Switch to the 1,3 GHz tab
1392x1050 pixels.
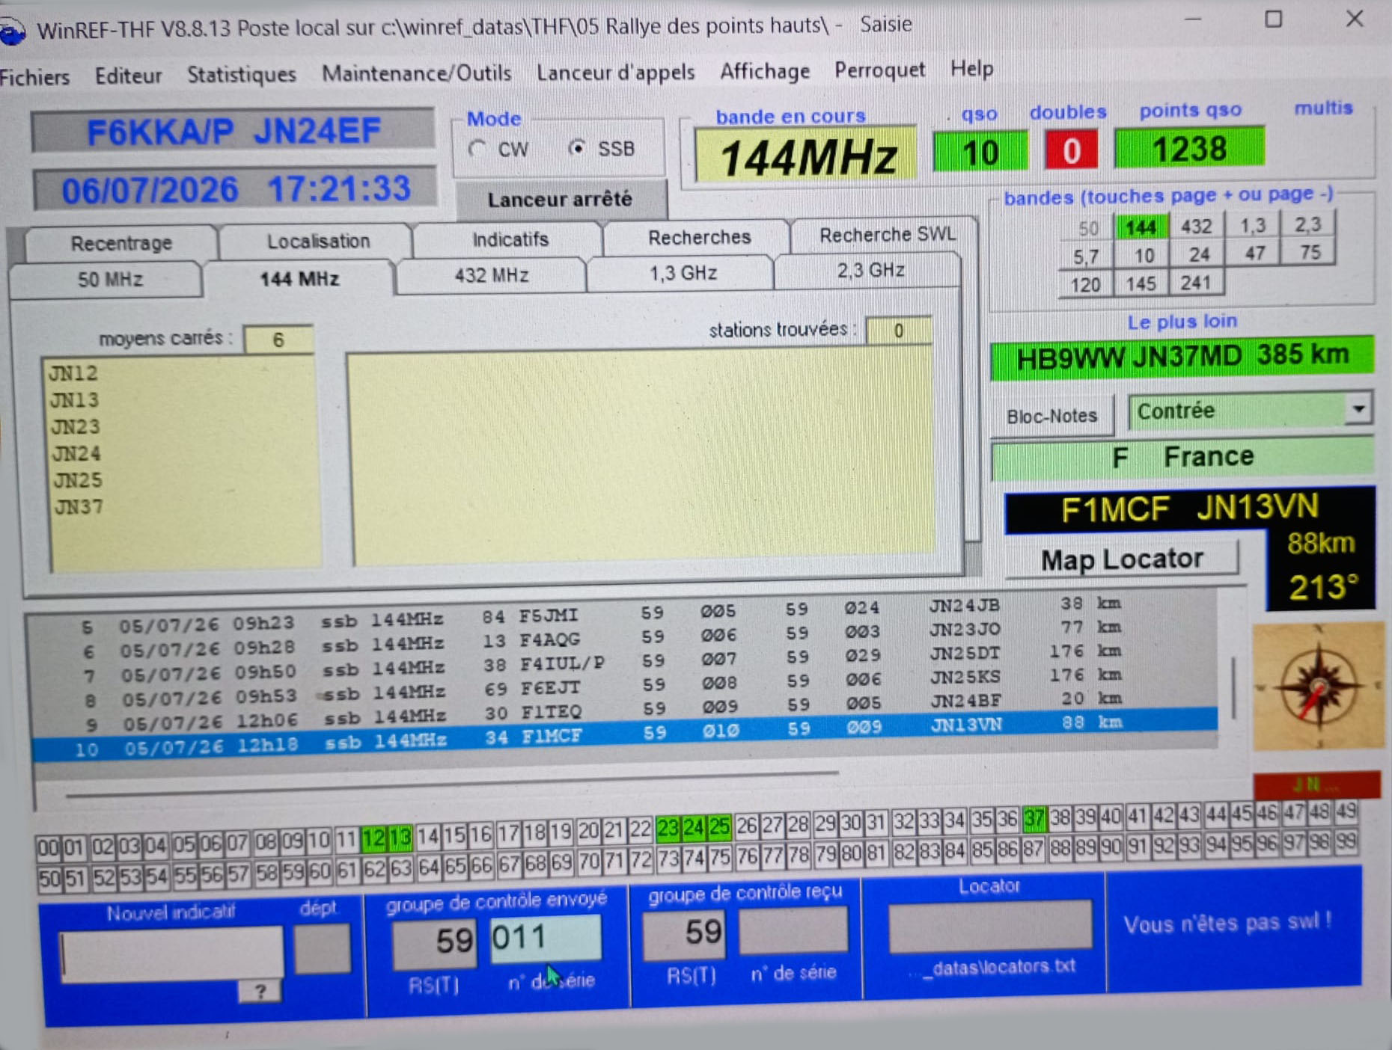click(682, 272)
